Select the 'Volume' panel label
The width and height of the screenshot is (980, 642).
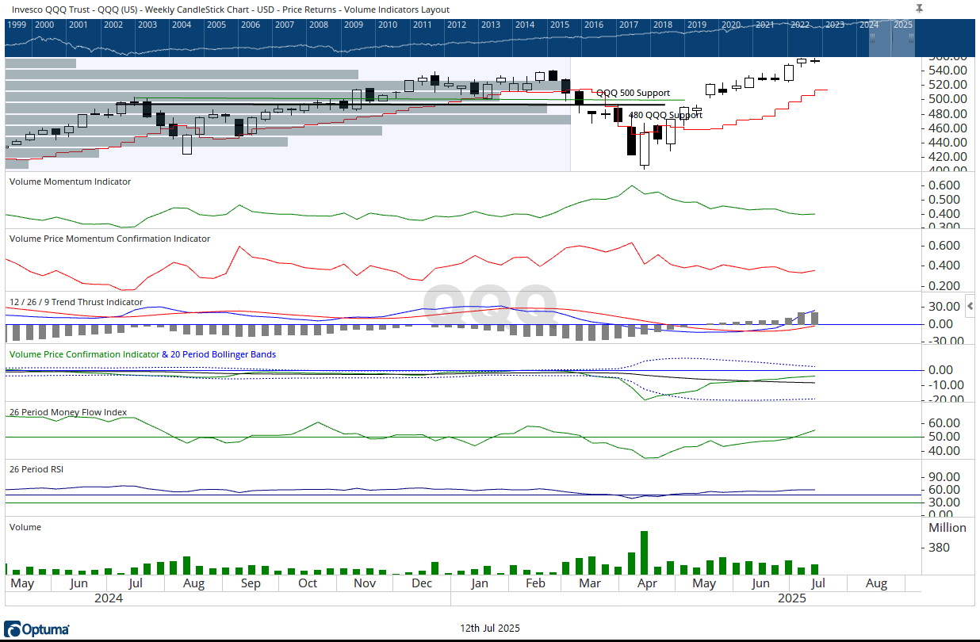pos(25,527)
